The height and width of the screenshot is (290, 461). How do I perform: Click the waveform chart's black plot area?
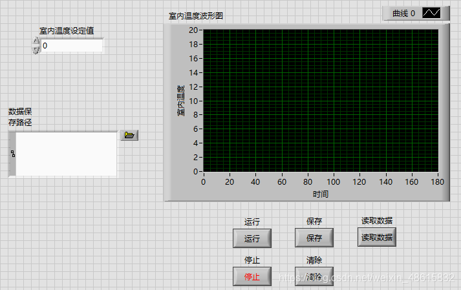pos(321,101)
